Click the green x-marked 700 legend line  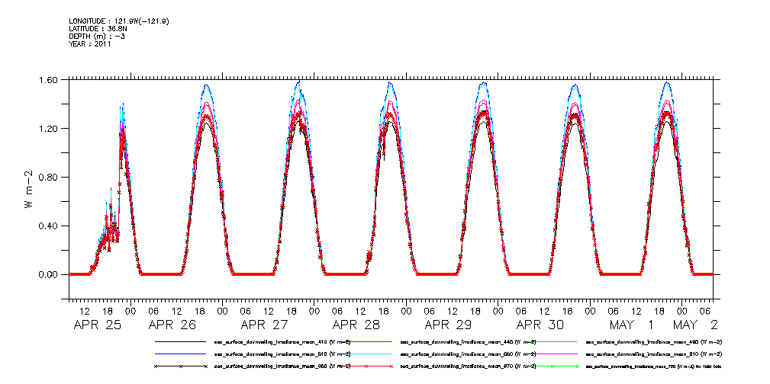coord(553,366)
